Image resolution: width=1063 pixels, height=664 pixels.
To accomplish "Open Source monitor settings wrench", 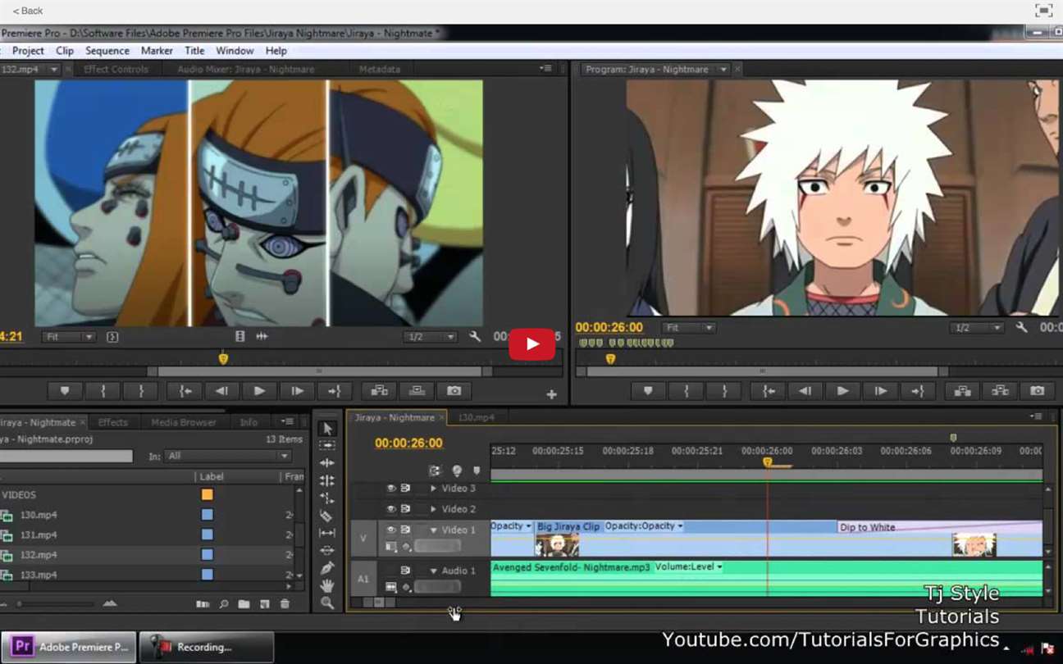I will [x=475, y=337].
